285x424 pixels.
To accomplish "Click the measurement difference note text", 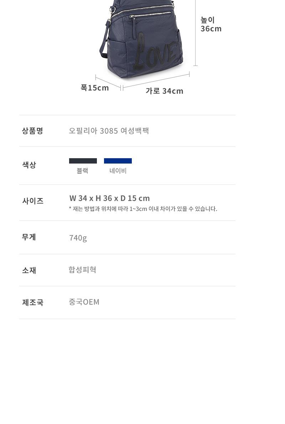I will click(x=143, y=209).
